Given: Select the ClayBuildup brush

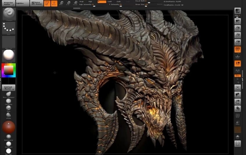Looking at the screenshot, I should click(x=9, y=102).
